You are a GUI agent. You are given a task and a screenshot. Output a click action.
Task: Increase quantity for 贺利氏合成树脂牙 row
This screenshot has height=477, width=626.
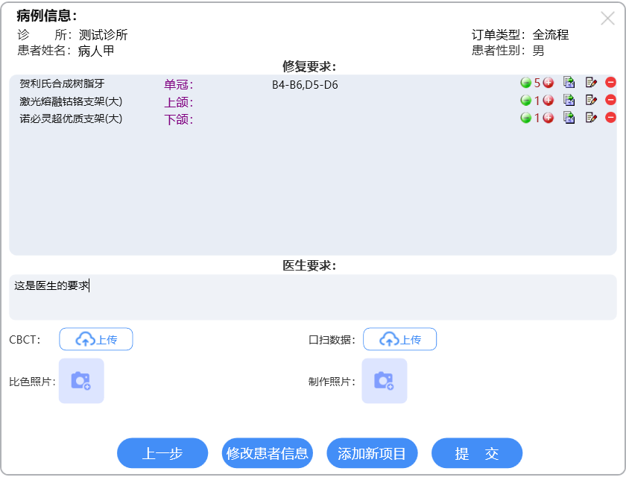(x=548, y=83)
